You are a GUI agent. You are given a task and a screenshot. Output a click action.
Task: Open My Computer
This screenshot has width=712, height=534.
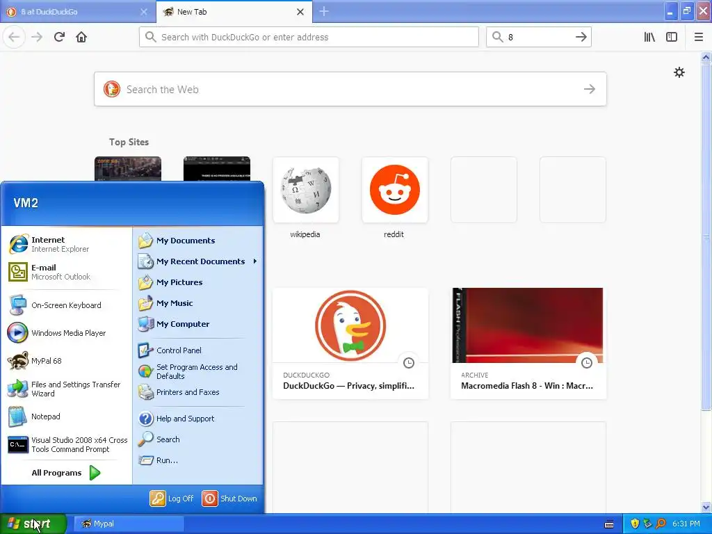[x=198, y=324]
